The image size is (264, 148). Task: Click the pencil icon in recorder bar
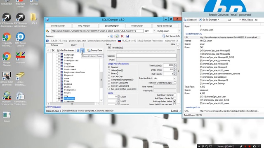point(241,146)
